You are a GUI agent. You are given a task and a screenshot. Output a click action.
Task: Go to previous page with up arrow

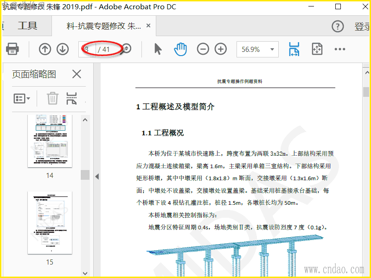[x=45, y=49]
